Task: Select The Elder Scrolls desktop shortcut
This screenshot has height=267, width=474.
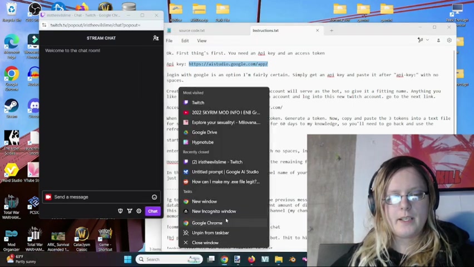Action: click(x=12, y=143)
